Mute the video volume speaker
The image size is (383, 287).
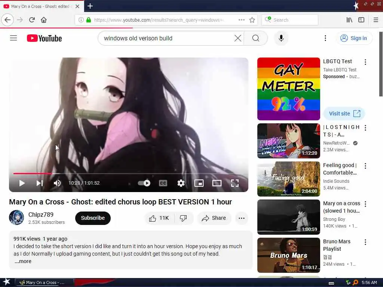(x=57, y=183)
